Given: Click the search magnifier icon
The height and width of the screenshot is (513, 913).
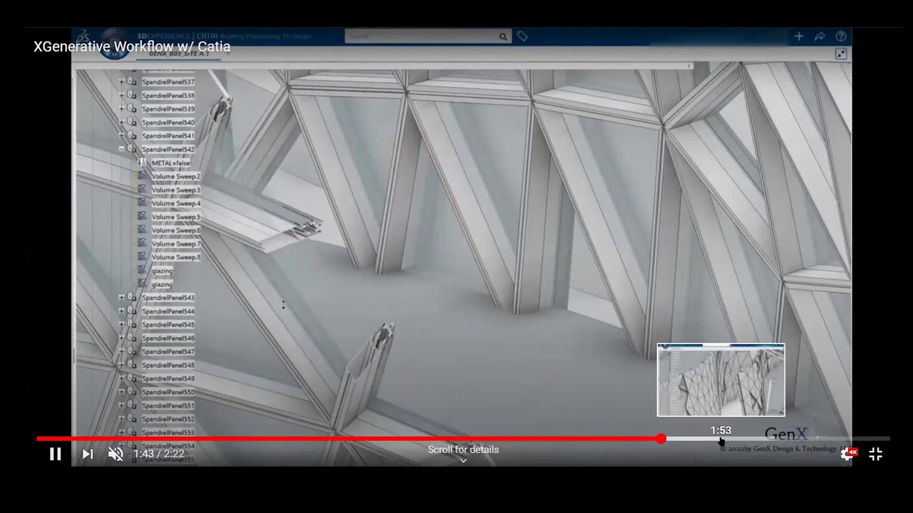Looking at the screenshot, I should click(x=503, y=36).
